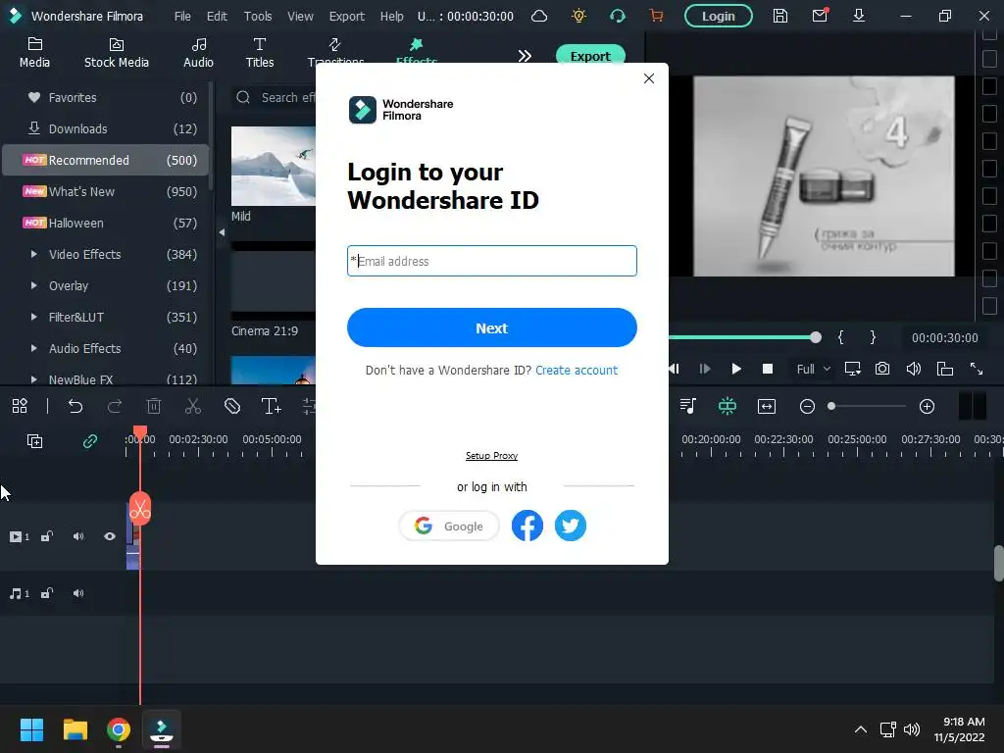Screen dimensions: 1004x753
Task: Log in with Google
Action: (449, 526)
